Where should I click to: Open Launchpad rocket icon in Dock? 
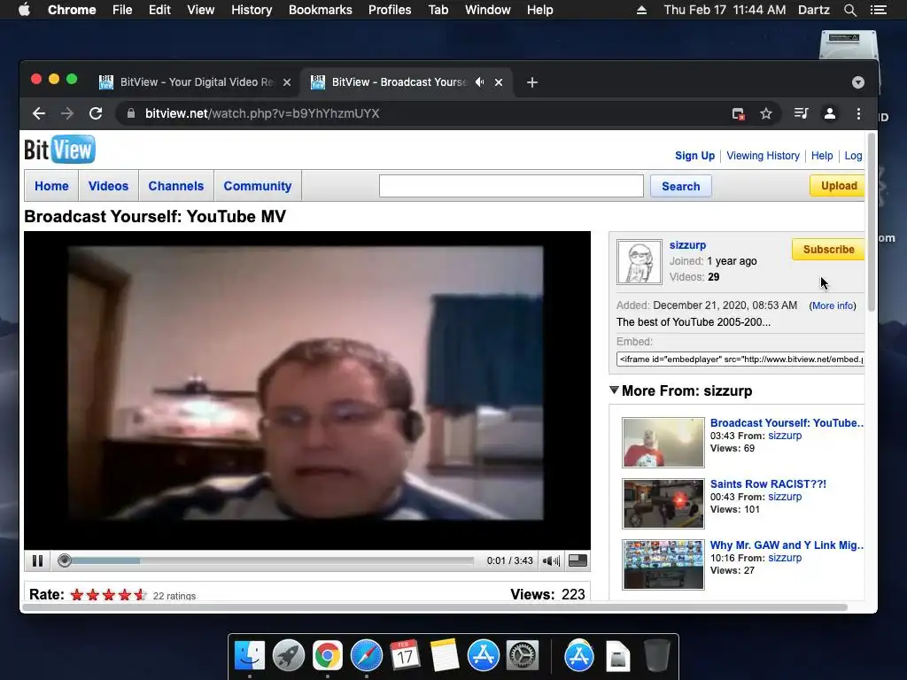pyautogui.click(x=289, y=656)
